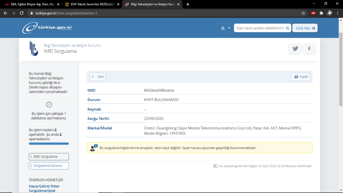Click the Durum field label
This screenshot has width=343, height=193.
pos(94,100)
